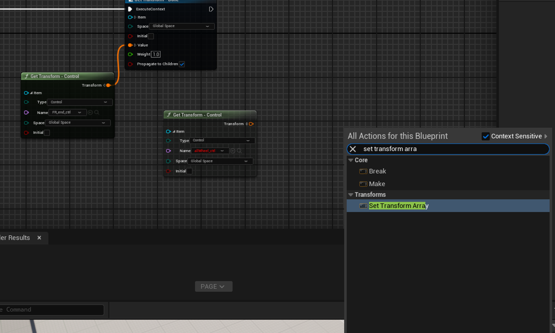Focus the Command input field

tap(52, 310)
